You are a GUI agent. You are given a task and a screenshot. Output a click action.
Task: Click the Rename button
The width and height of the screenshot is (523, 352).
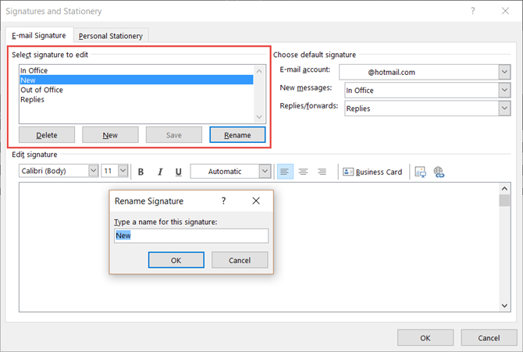coord(237,135)
